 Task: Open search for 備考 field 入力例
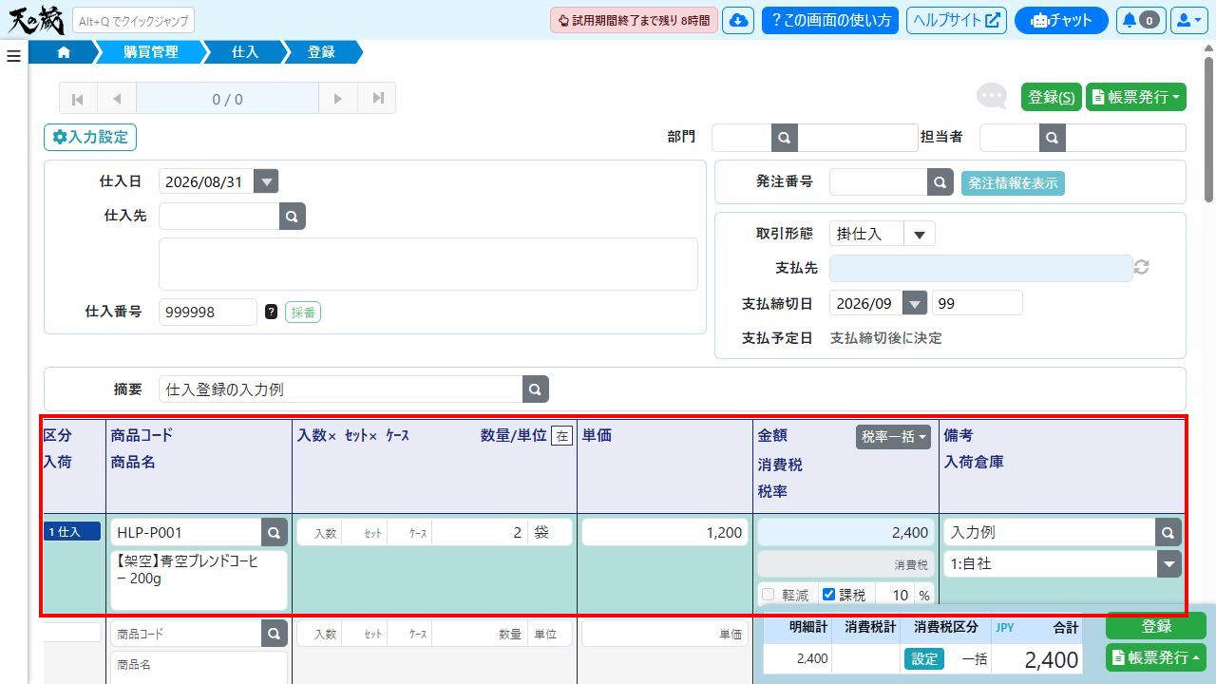pos(1168,532)
